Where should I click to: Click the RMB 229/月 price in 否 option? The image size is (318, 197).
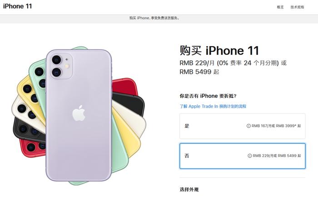(x=263, y=156)
